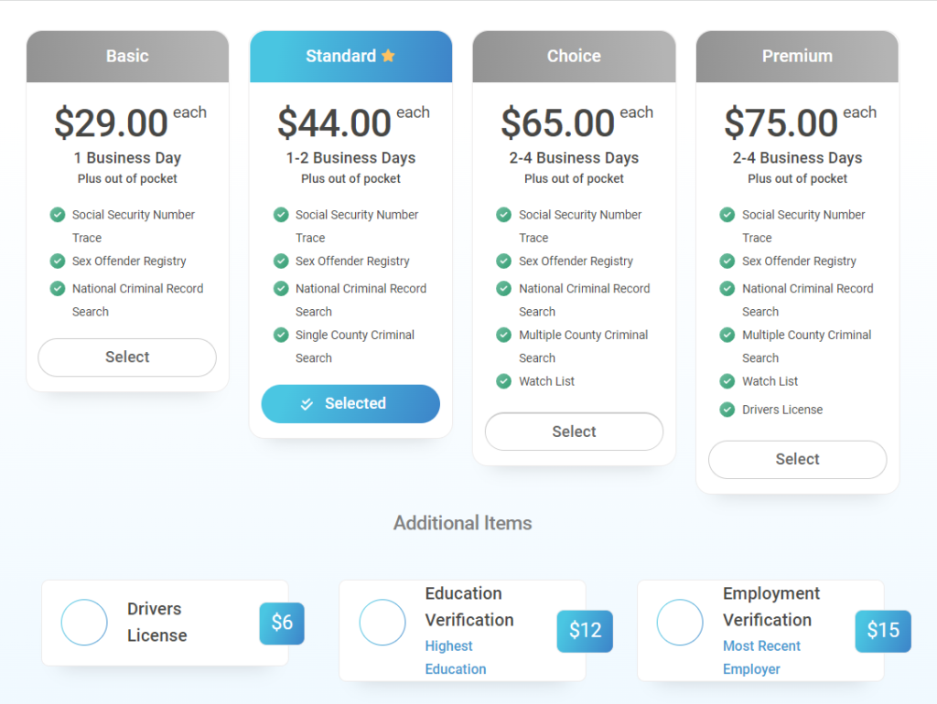Click the Selected button on Standard plan
Image resolution: width=937 pixels, height=704 pixels.
350,404
